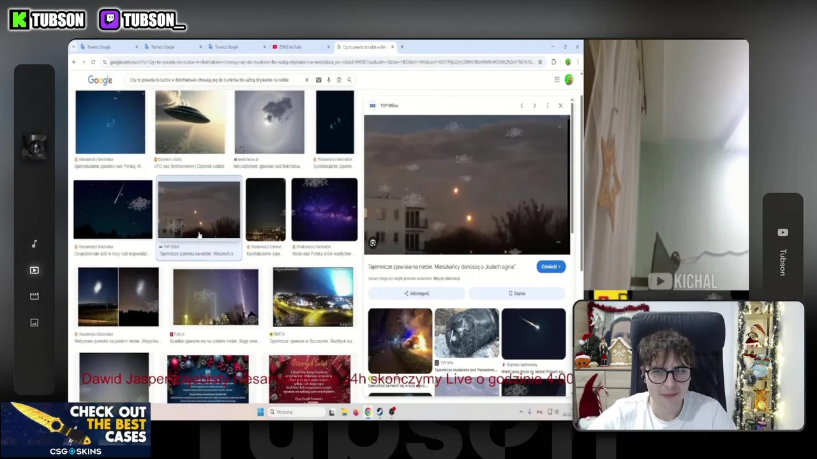Expand the system tray hidden icons chevron
Screen dimensions: 817x459
coord(521,412)
